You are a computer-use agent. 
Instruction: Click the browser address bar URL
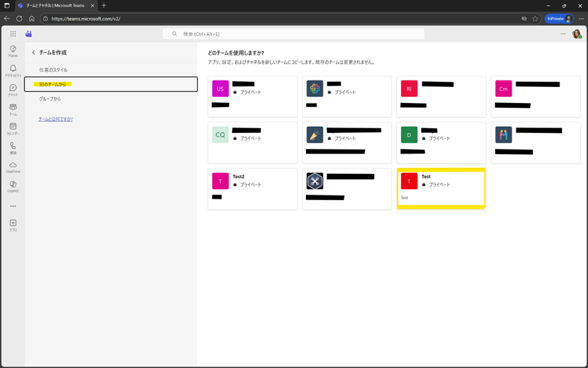coord(86,19)
